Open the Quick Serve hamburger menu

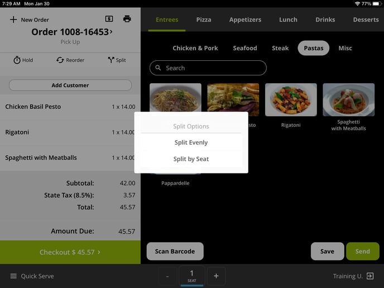coord(13,276)
